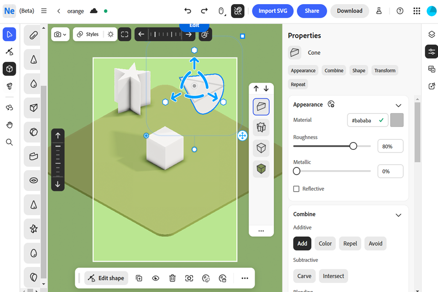Open the Help question mark icon

pyautogui.click(x=400, y=11)
